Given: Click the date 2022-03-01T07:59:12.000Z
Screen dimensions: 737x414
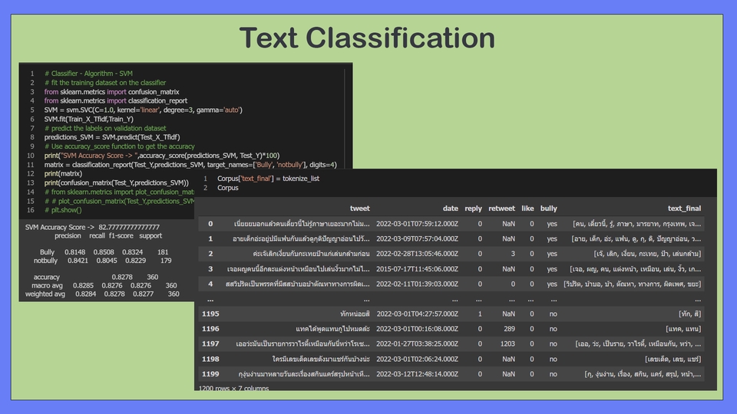Looking at the screenshot, I should (x=417, y=224).
